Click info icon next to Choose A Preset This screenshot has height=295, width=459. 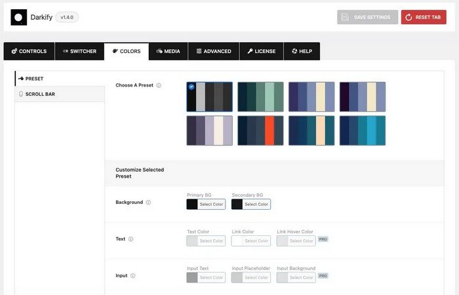pyautogui.click(x=159, y=85)
